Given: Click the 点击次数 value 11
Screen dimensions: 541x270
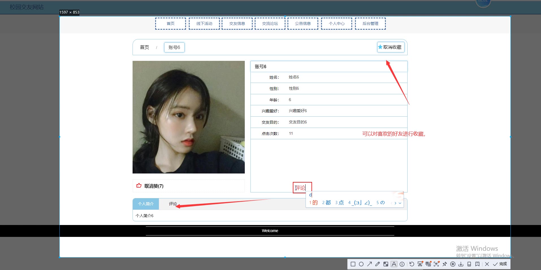Looking at the screenshot, I should point(291,133).
